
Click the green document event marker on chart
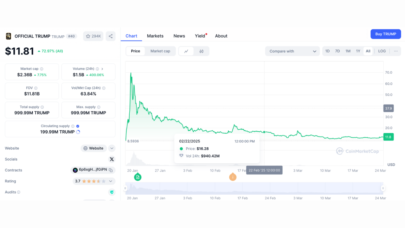138,177
